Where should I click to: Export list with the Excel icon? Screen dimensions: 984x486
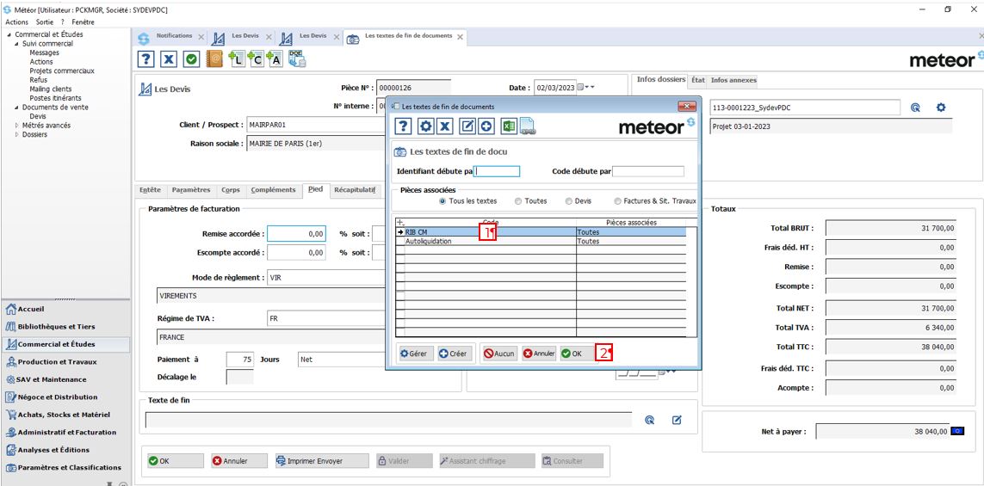[x=508, y=126]
